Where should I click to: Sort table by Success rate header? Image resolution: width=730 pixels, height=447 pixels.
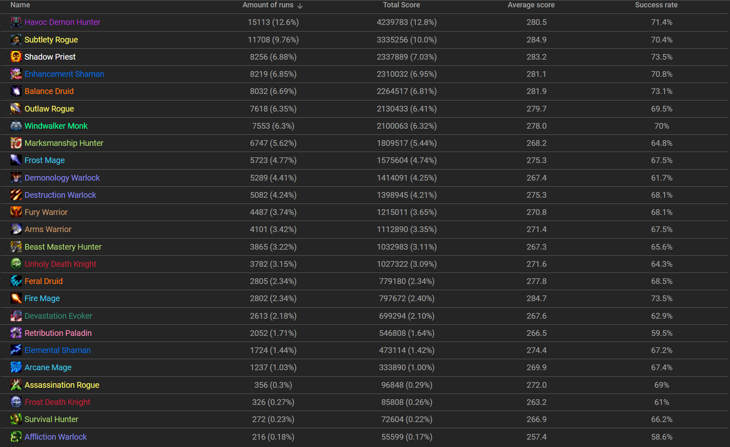(656, 5)
